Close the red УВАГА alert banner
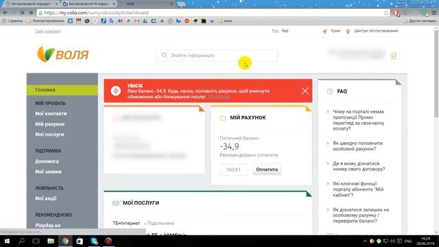This screenshot has height=247, width=439. (305, 91)
